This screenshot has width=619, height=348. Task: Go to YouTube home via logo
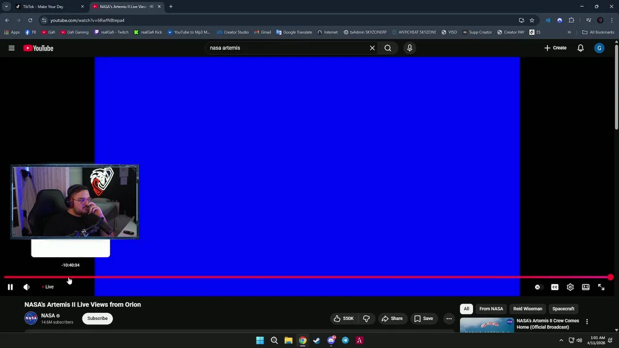pyautogui.click(x=38, y=48)
